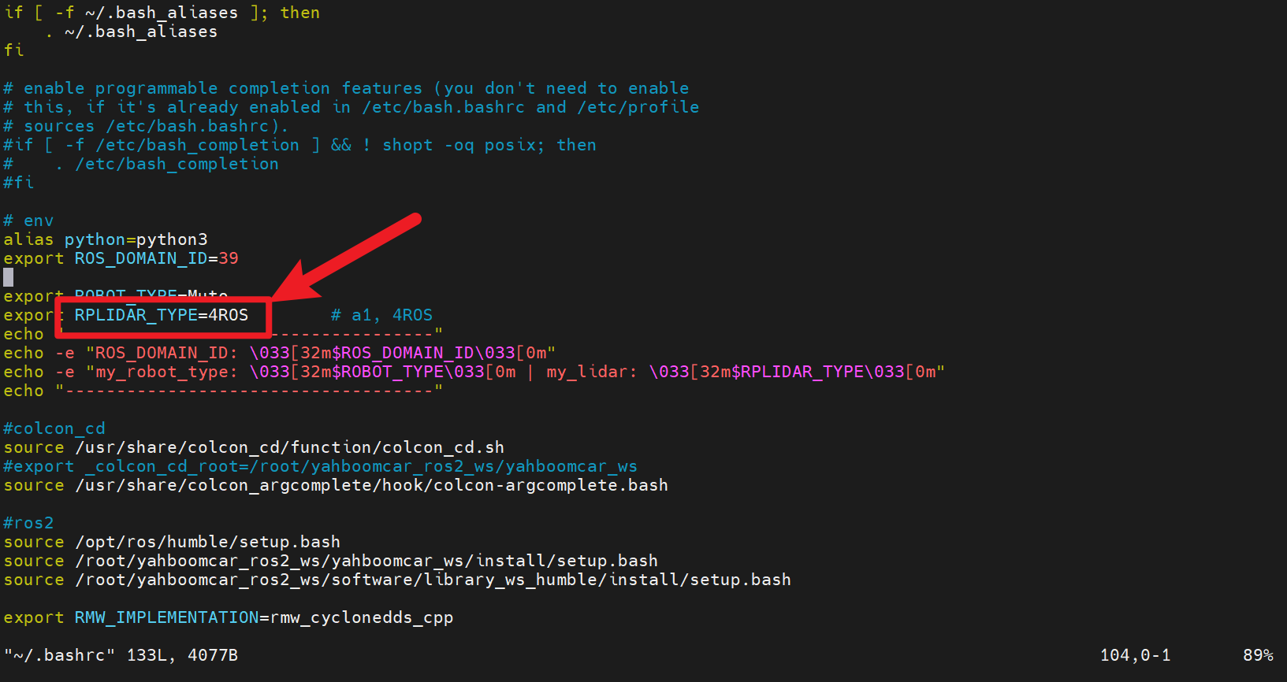
Task: Click the commented '. /etc/bash_completion' line
Action: 141,164
